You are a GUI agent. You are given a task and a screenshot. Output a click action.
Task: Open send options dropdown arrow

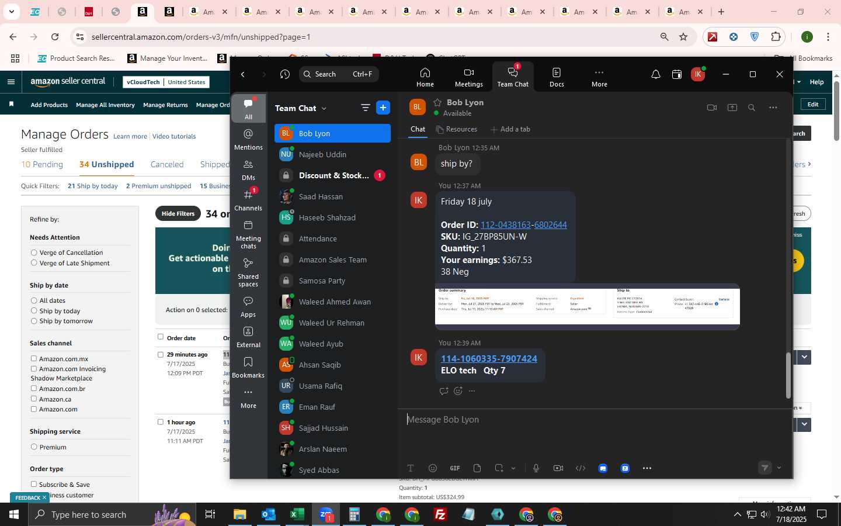[779, 468]
